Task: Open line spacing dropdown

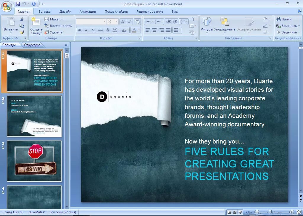Action: tap(183, 22)
